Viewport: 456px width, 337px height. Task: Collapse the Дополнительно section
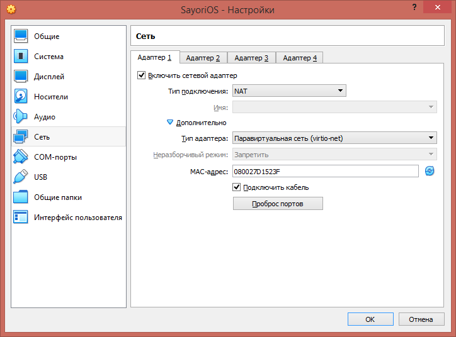[170, 123]
